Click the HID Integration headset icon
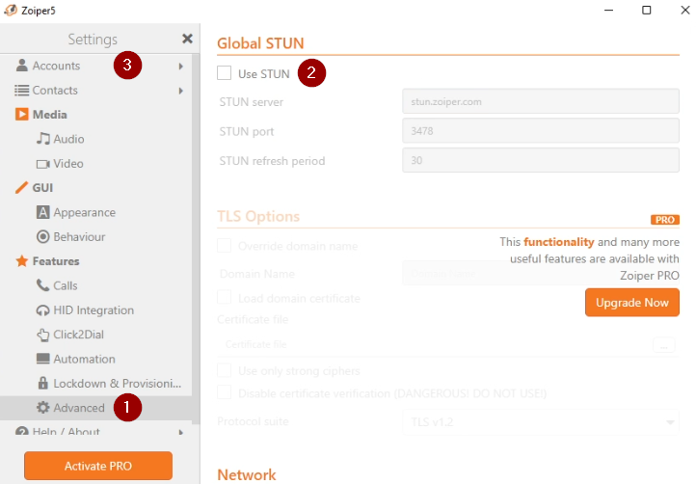The image size is (696, 484). pyautogui.click(x=42, y=310)
